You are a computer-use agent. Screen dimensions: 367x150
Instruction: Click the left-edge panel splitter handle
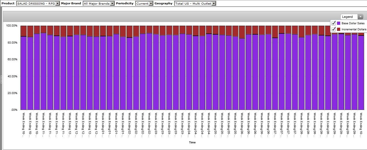coord(1,79)
